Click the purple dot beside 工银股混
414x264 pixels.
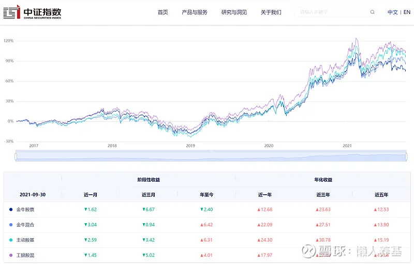11,255
